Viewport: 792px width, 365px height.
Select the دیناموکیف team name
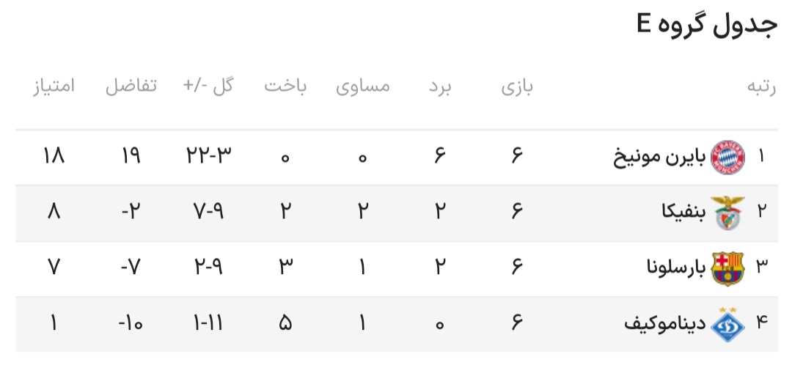click(664, 323)
